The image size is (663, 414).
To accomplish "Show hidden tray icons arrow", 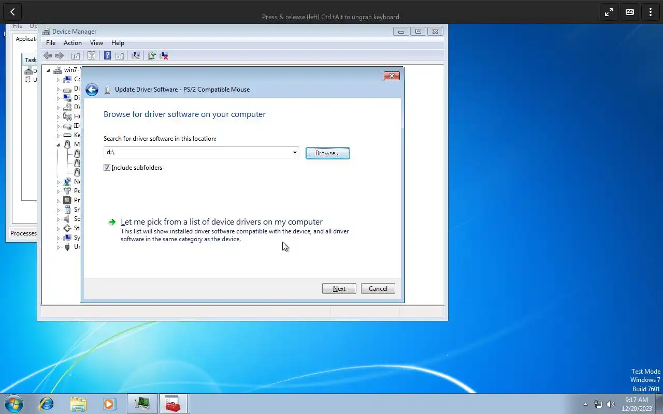I will (x=585, y=404).
